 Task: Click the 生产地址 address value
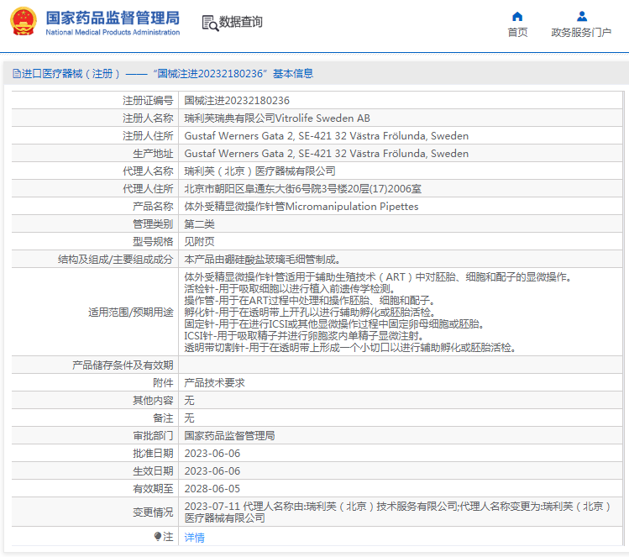326,153
